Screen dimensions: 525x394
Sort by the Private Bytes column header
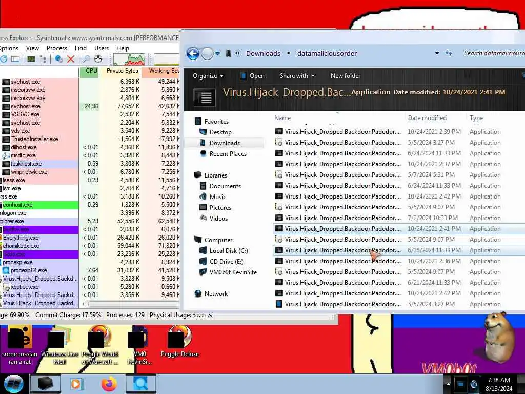click(x=121, y=71)
